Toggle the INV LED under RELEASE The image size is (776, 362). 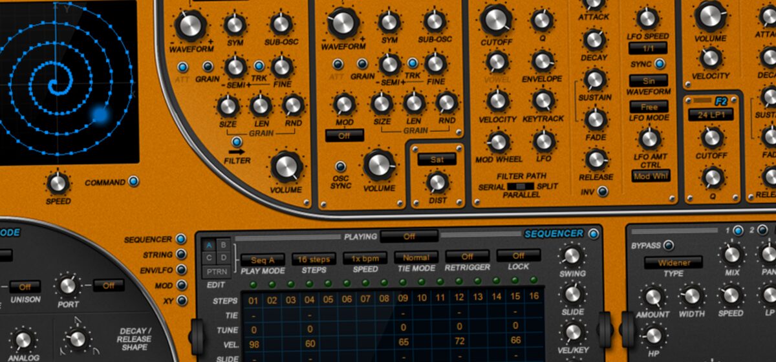(x=603, y=191)
